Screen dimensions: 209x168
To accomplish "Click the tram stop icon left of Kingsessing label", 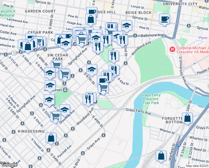I will [x=13, y=132].
